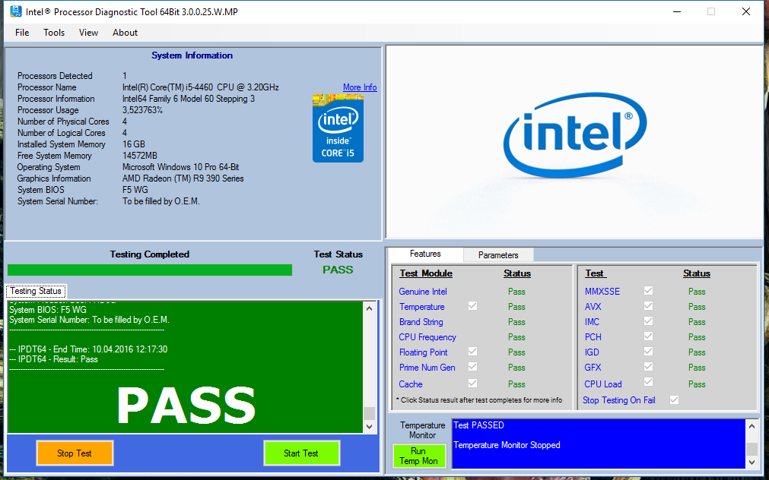Click the Pass status for Temperature
Screen dimensions: 769x480
click(516, 307)
